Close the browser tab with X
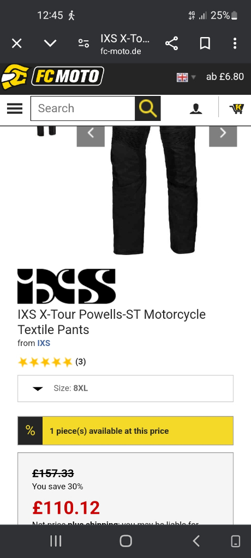The height and width of the screenshot is (558, 251). [x=17, y=44]
